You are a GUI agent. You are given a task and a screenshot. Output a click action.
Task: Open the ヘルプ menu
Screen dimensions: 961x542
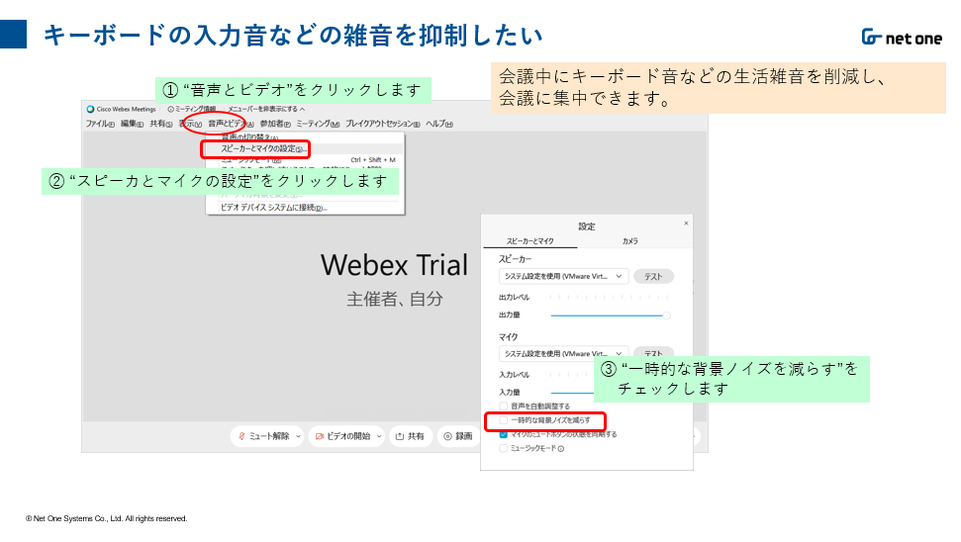(439, 124)
